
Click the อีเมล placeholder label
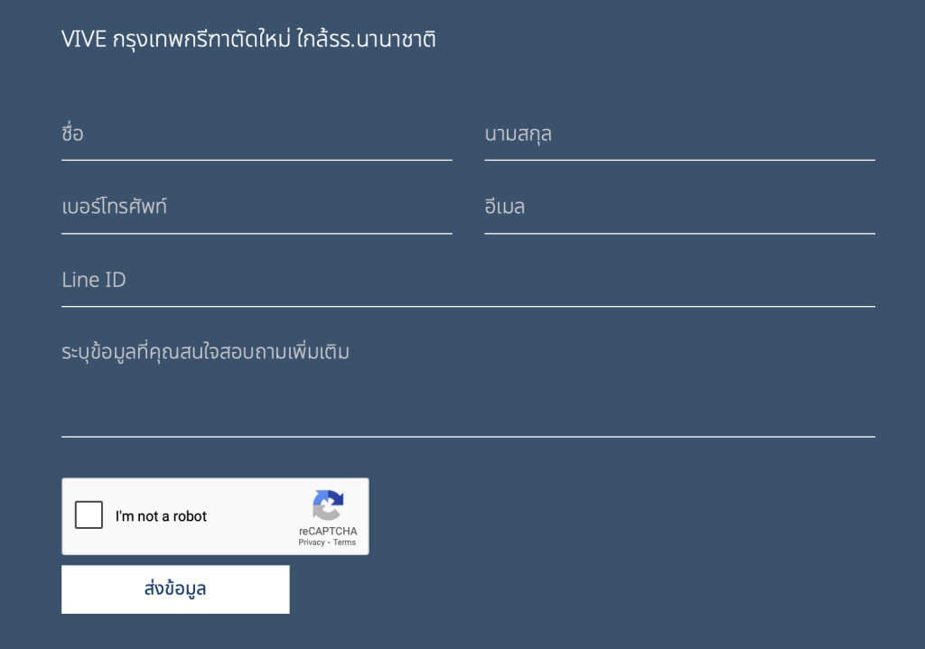(x=504, y=206)
